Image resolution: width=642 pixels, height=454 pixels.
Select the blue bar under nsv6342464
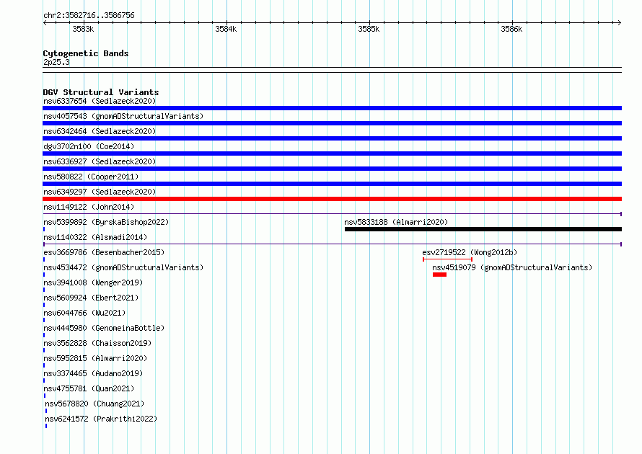point(332,138)
